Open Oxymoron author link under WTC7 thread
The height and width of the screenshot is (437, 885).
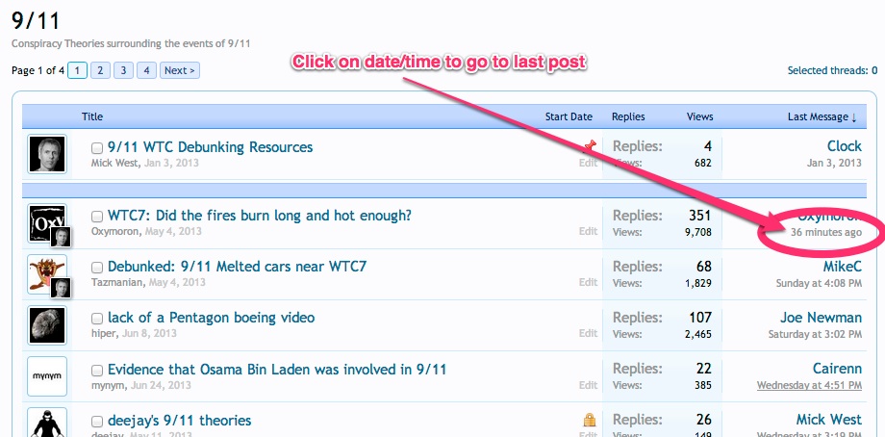point(115,231)
